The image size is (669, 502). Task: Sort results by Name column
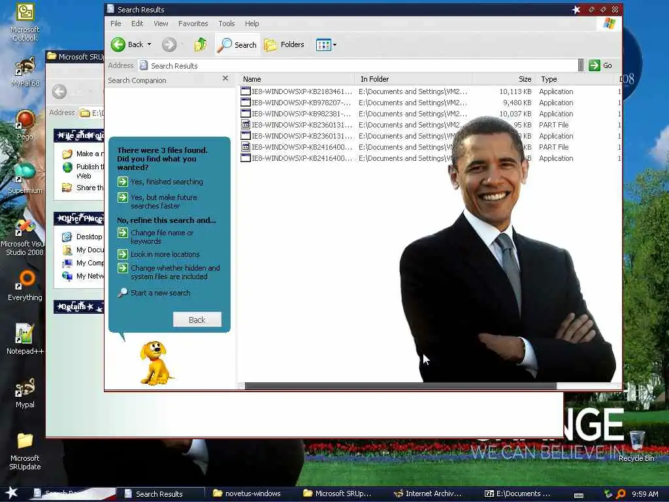coord(297,79)
